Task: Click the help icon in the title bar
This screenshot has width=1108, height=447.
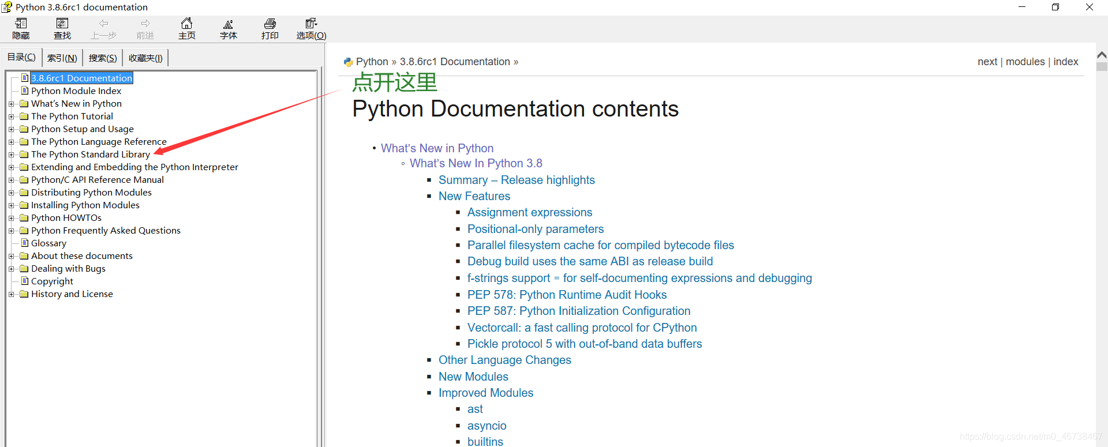Action: [6, 7]
